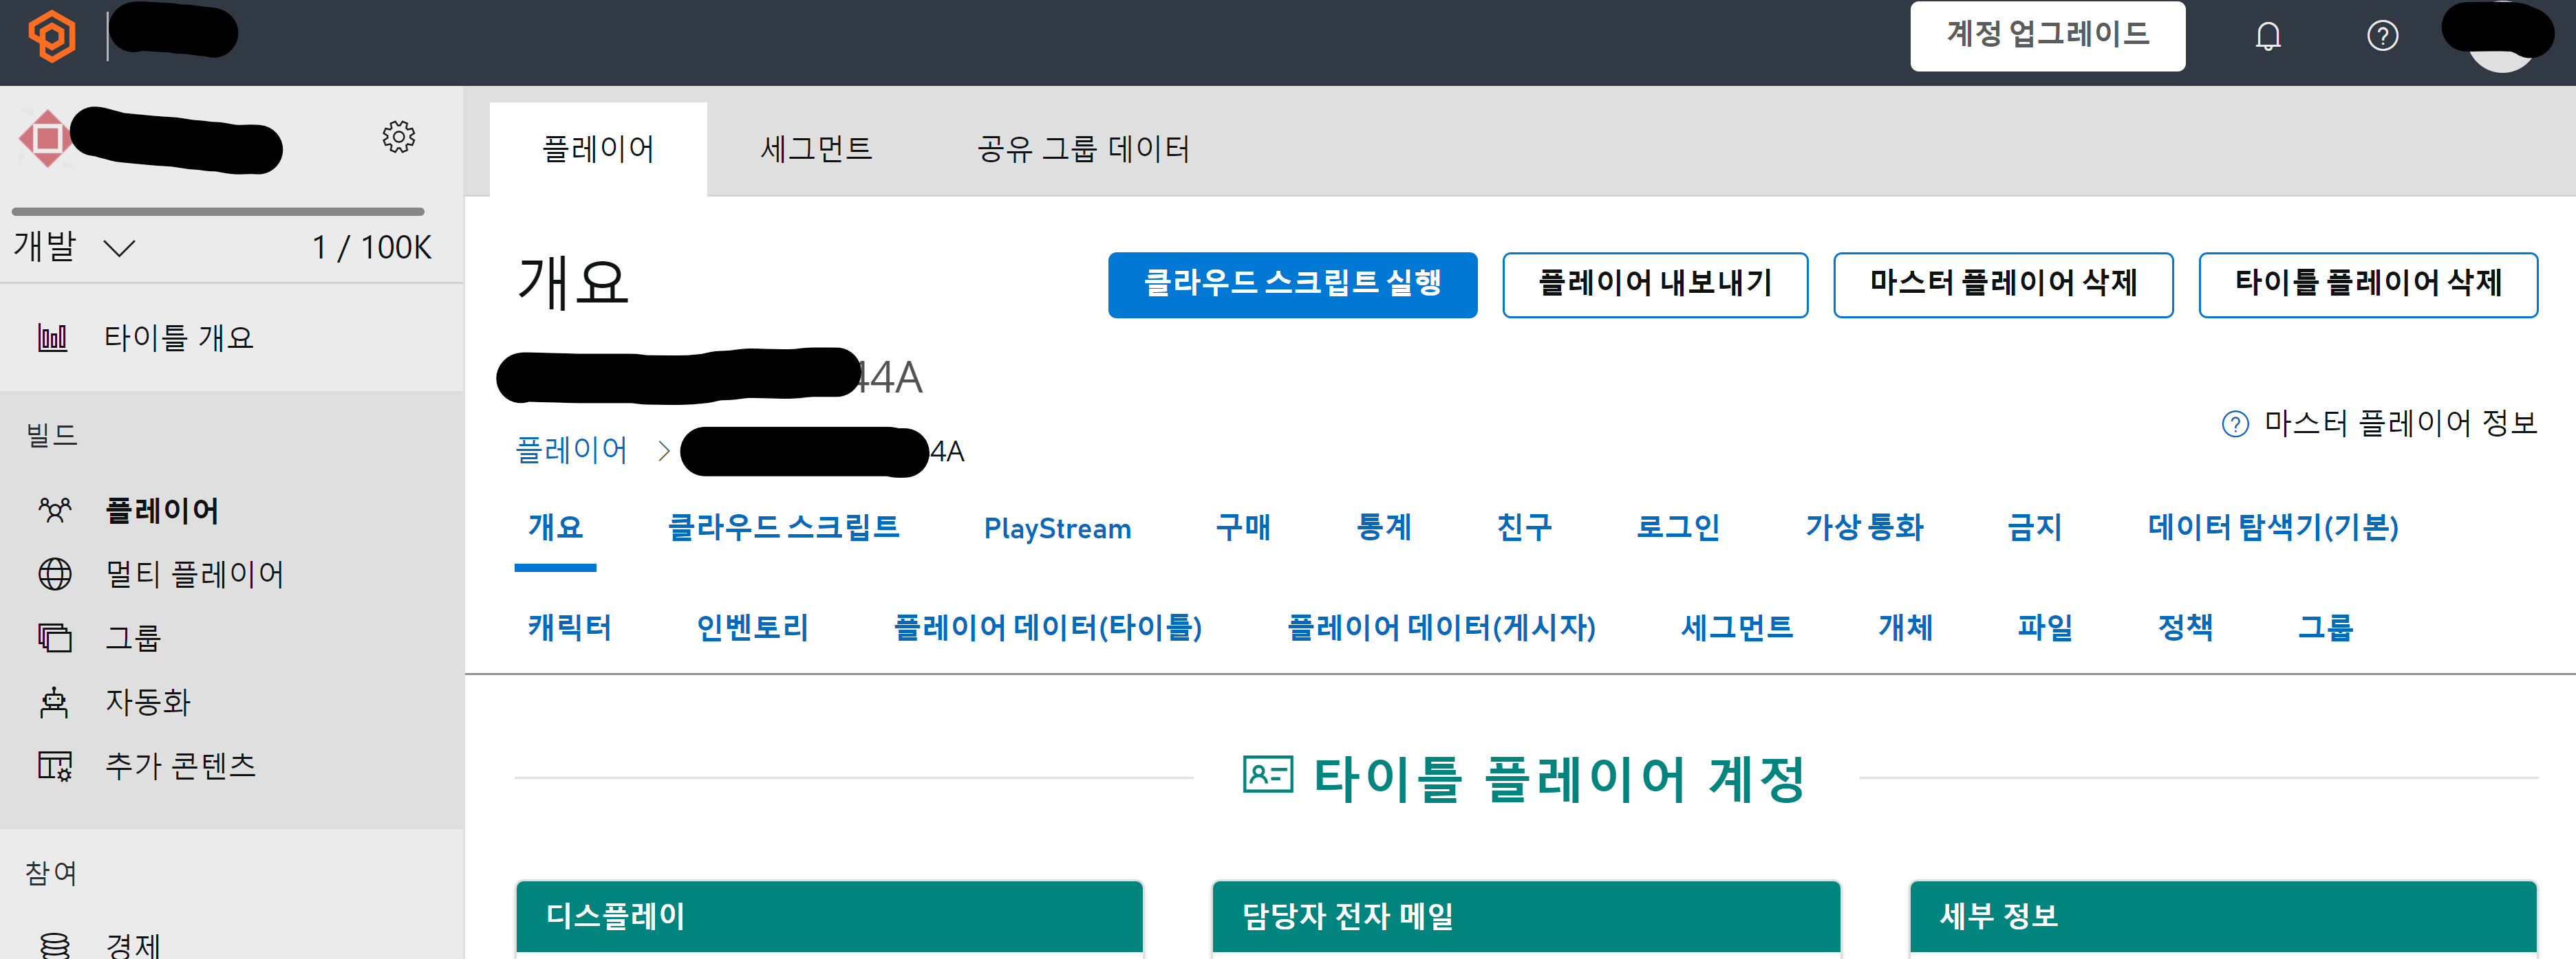This screenshot has width=2576, height=959.
Task: Click the 그룹 stacked windows icon
Action: click(x=55, y=637)
